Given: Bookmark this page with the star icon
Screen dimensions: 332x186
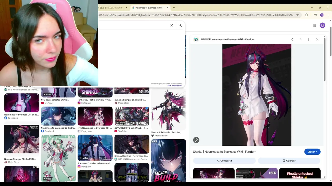Looking at the screenshot, I should coord(298,15).
